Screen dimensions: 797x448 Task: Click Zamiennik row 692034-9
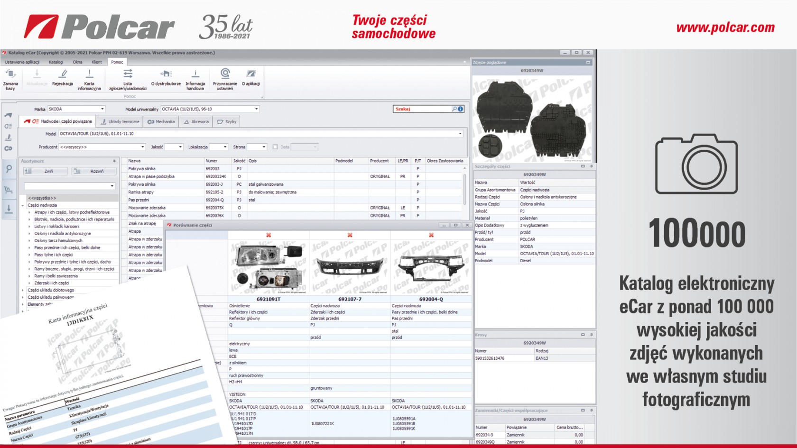tap(535, 435)
